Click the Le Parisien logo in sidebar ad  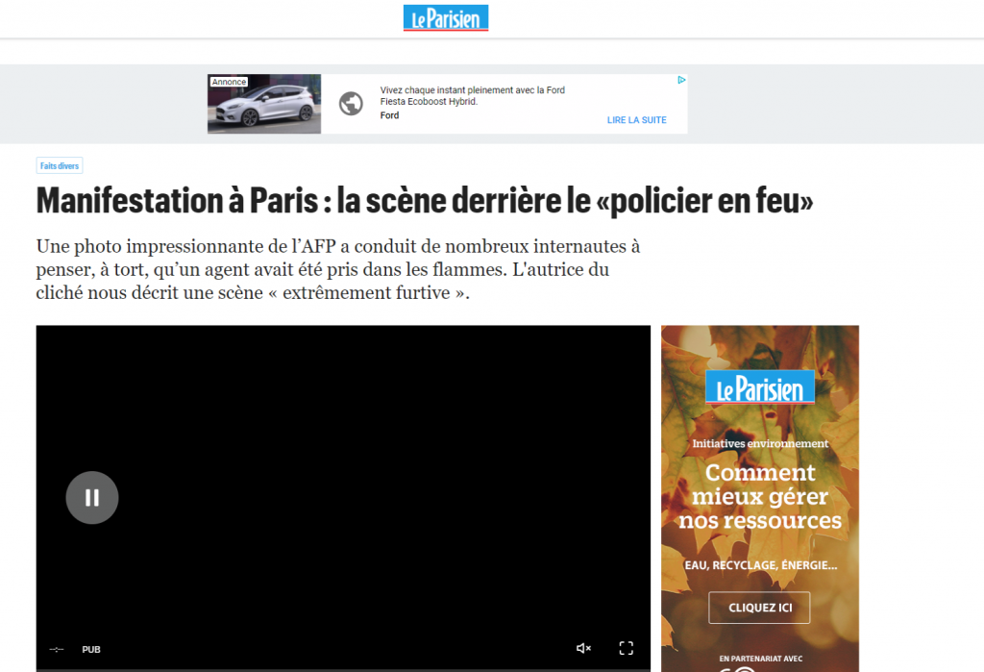coord(760,387)
